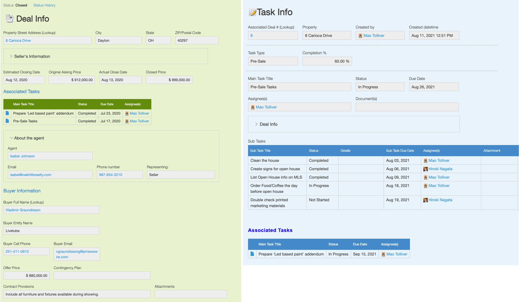Open Hiroki Nagata link in Create signs row
Viewport: 519px width, 302px height.
click(440, 169)
